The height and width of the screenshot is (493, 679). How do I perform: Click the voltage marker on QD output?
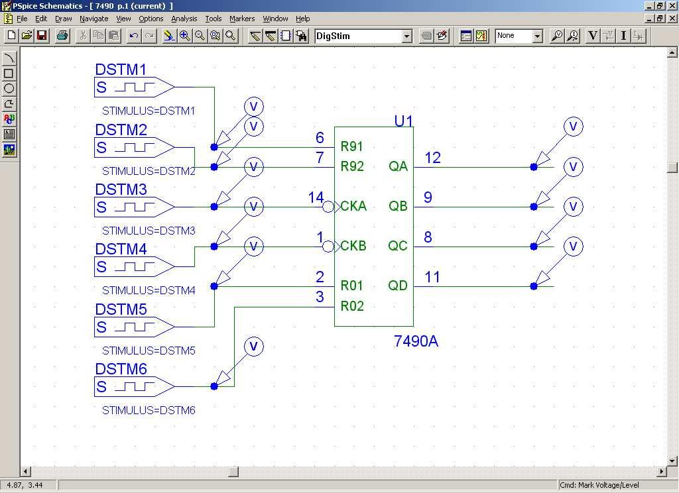[574, 246]
